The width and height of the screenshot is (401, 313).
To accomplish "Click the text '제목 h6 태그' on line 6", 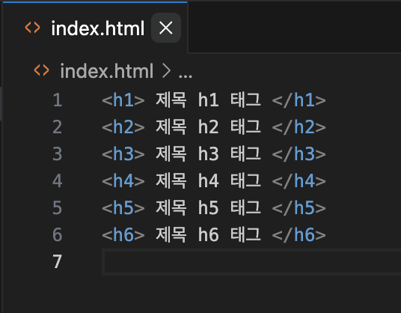I will [208, 234].
